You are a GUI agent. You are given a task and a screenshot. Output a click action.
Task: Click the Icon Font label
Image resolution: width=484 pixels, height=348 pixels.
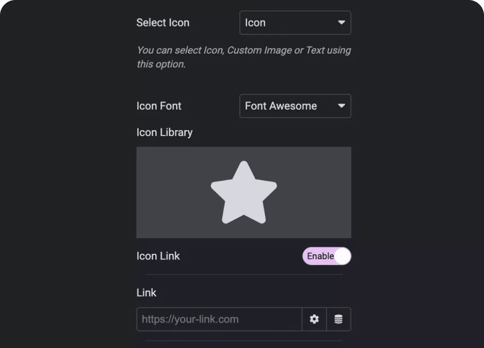[x=159, y=106]
